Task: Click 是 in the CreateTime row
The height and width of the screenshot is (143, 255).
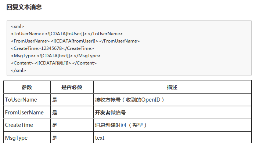Action: point(55,125)
